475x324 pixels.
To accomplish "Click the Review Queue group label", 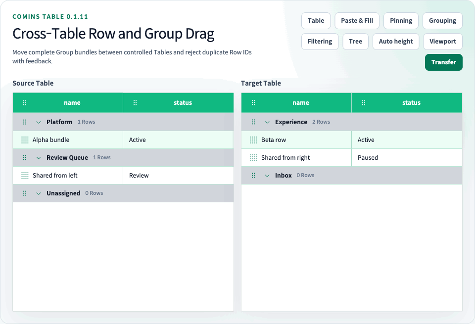I will pyautogui.click(x=67, y=157).
